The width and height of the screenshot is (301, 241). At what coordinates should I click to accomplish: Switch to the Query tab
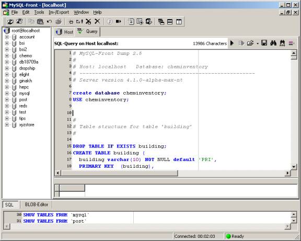pyautogui.click(x=88, y=31)
